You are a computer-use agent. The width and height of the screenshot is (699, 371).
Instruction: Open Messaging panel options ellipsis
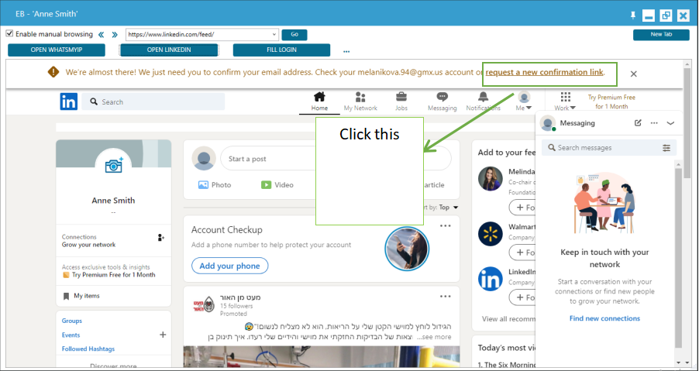point(654,123)
